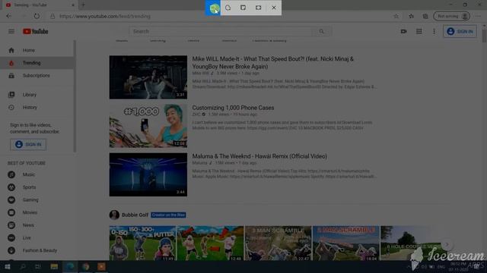
Task: Open Bubbie Golf 0-150 PUTTER video thumbnail
Action: 142,243
